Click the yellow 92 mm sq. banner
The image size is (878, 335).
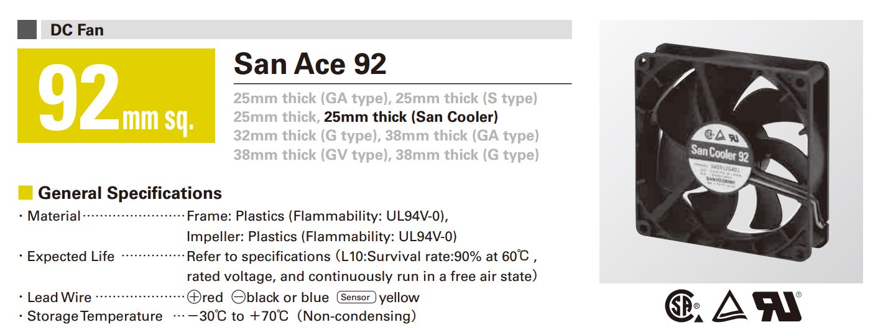pos(116,96)
